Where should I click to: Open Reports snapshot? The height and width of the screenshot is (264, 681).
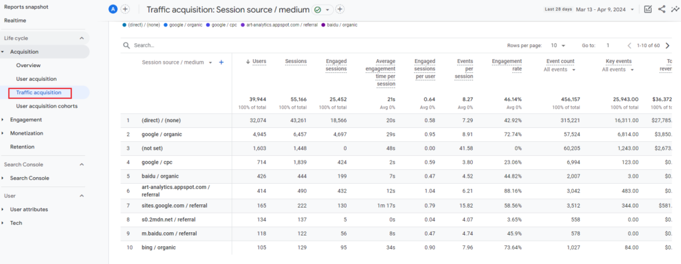[x=26, y=7]
